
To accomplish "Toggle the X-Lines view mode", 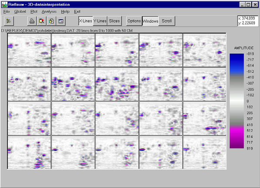I will click(x=86, y=21).
